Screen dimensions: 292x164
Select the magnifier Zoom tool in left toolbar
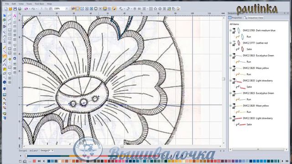(5, 32)
